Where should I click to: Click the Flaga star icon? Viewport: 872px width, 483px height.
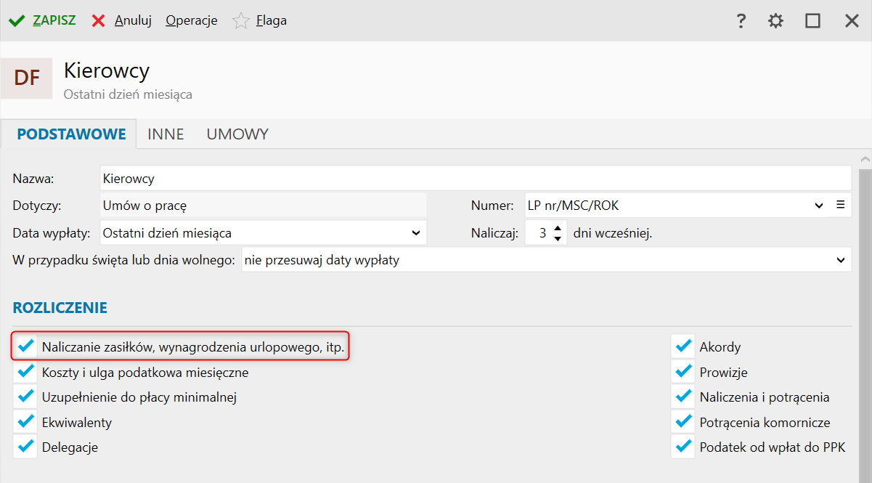(240, 21)
